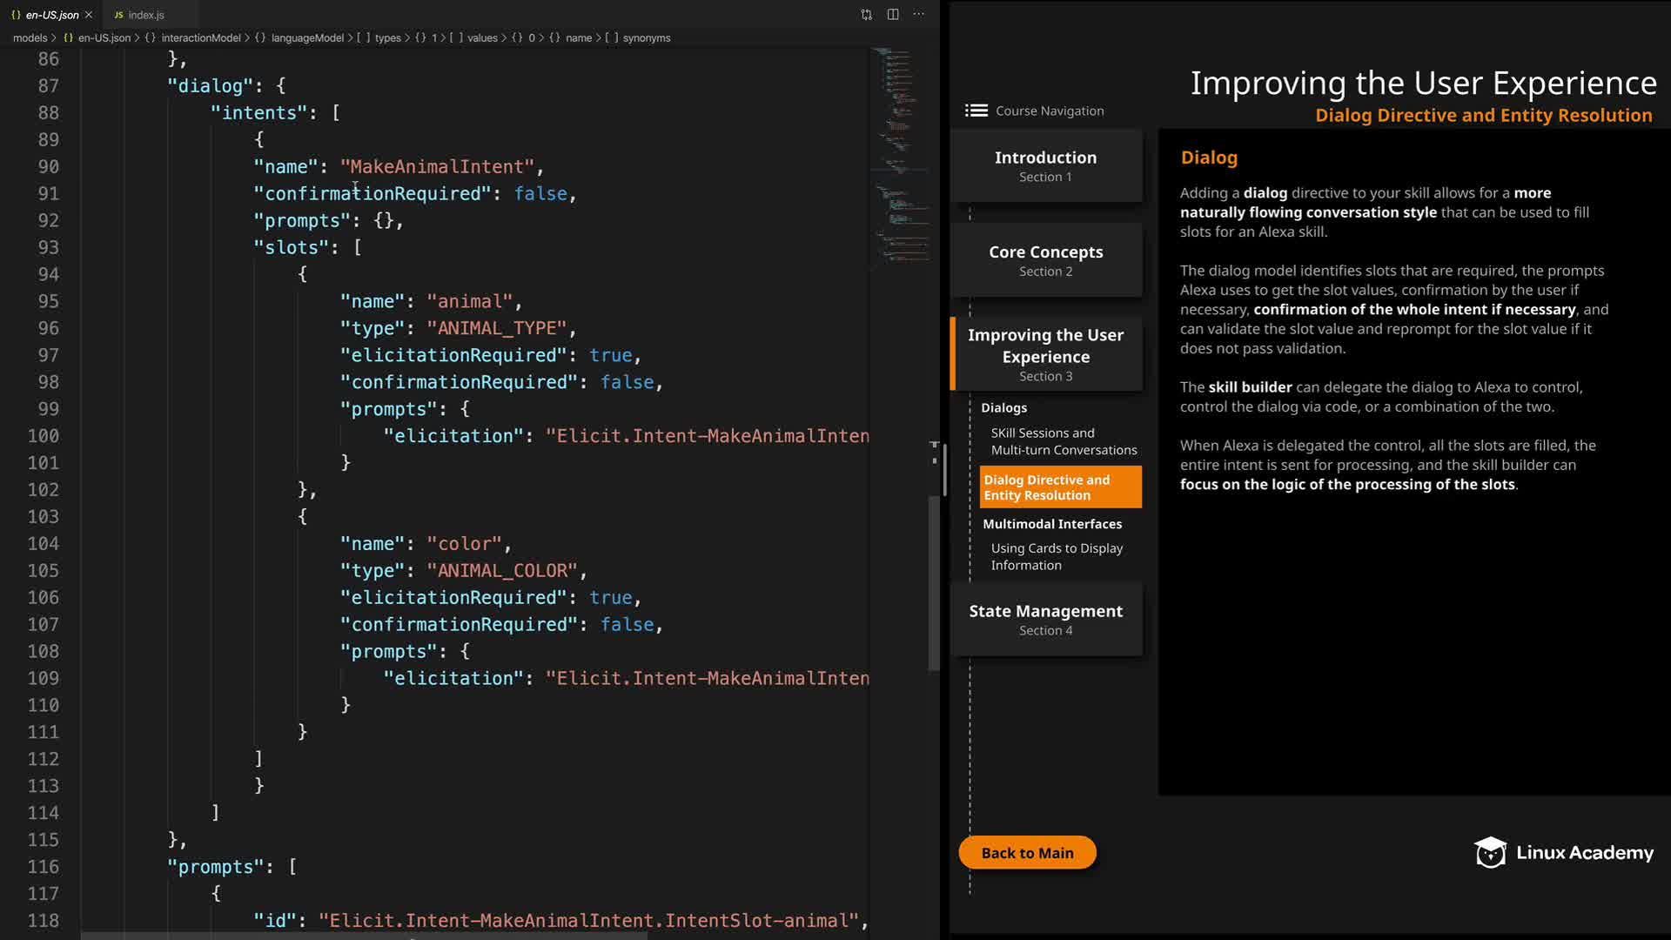Open Using Cards to Display Information
This screenshot has height=940, width=1671.
(1056, 556)
